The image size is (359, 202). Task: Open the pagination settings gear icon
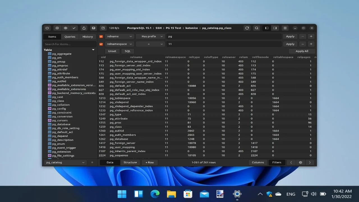(x=301, y=162)
